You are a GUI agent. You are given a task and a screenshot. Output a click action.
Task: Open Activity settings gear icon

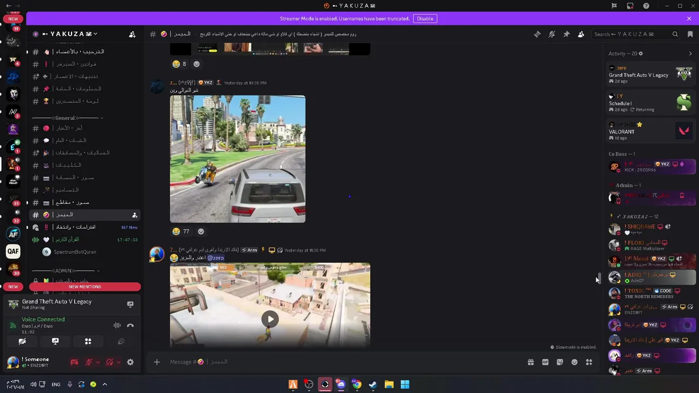[x=641, y=53]
